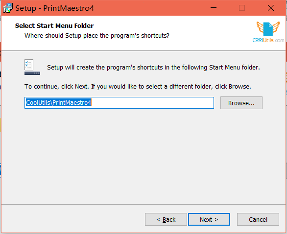Image resolution: width=287 pixels, height=234 pixels.
Task: Click the "Where should Setup place" subtitle
Action: [x=97, y=36]
